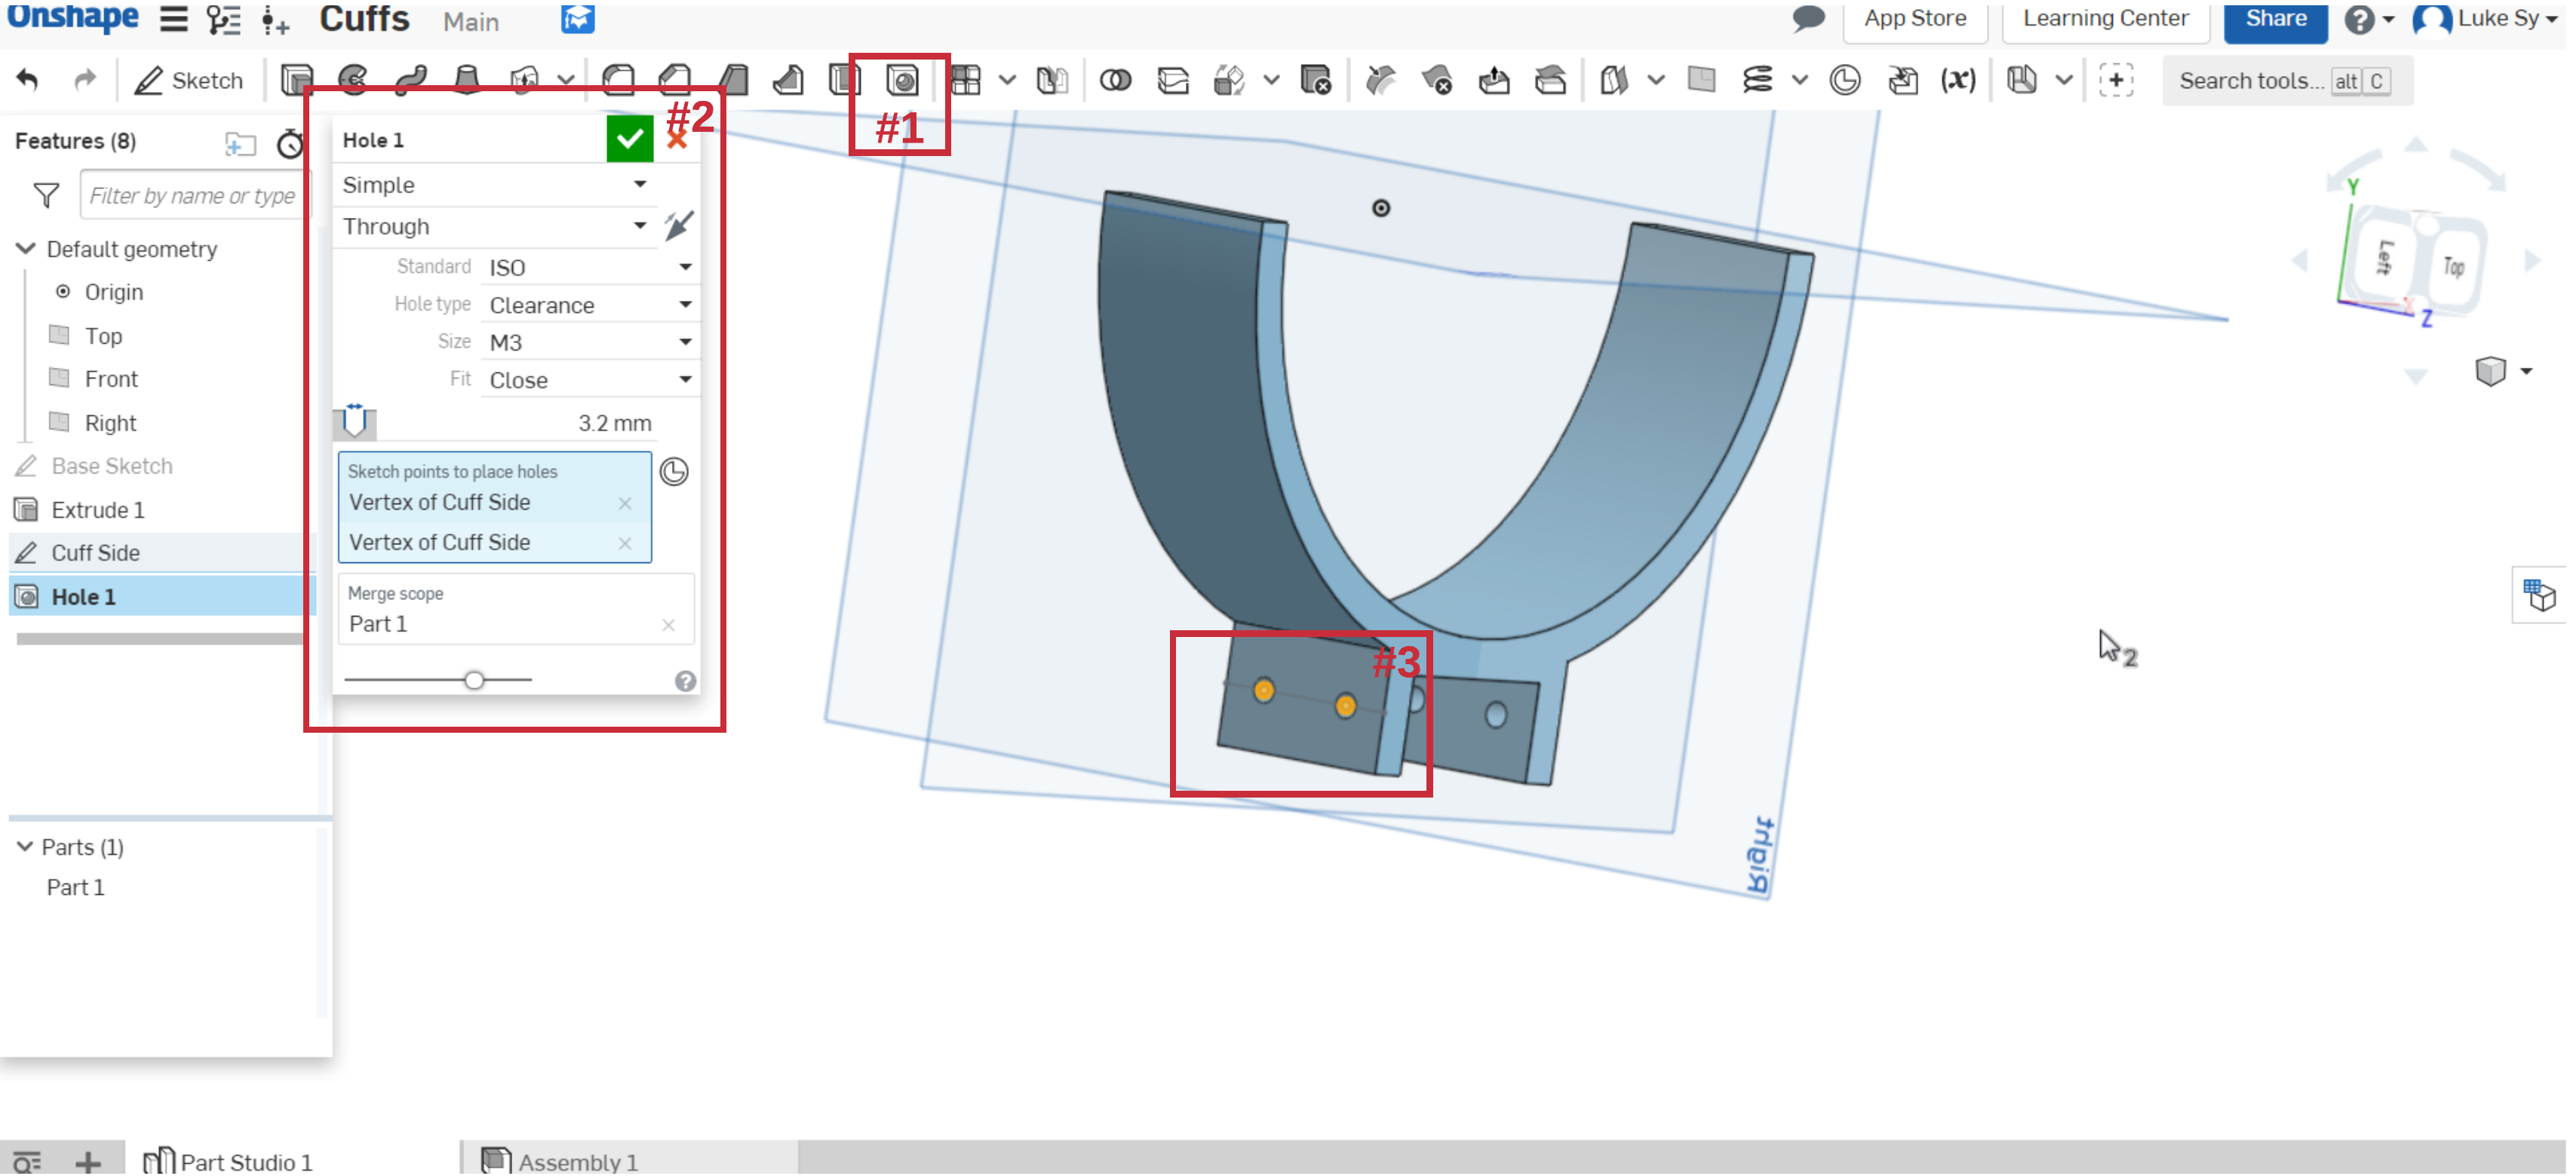2576x1176 pixels.
Task: Flip the hole opposite direction arrow
Action: tap(679, 226)
